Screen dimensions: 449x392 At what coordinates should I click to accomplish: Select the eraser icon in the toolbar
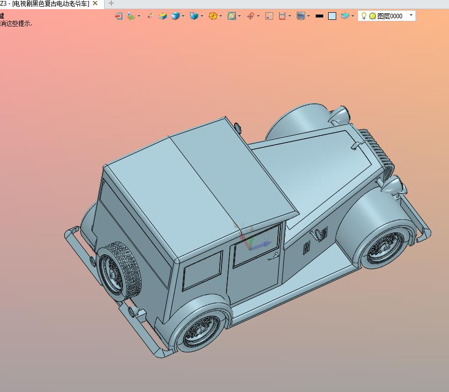pyautogui.click(x=150, y=16)
